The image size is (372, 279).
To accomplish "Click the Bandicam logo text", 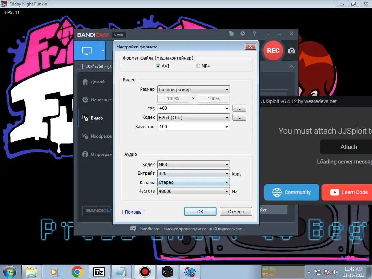I will tap(93, 35).
